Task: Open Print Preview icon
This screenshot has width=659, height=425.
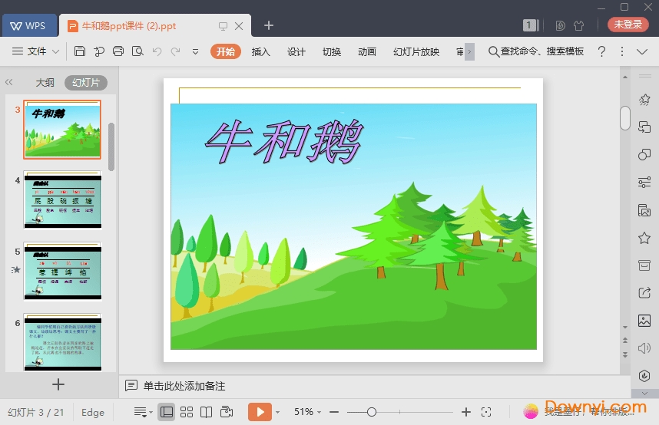Action: point(137,51)
